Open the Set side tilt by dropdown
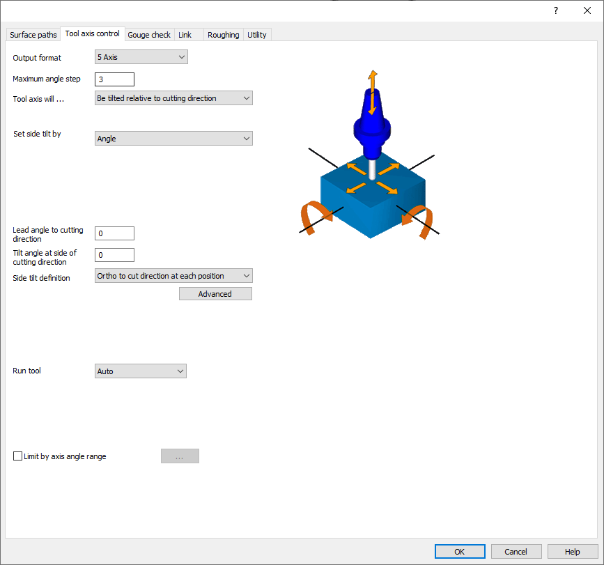604x565 pixels. (x=173, y=139)
